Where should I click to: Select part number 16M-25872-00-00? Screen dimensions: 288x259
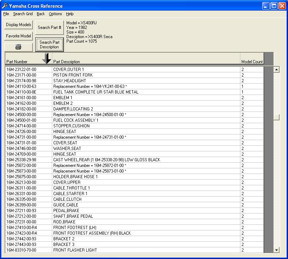click(21, 165)
